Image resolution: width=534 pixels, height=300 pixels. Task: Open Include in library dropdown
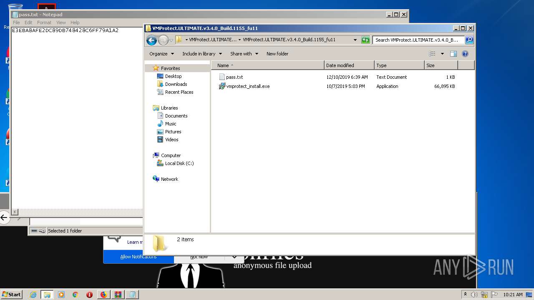pyautogui.click(x=202, y=54)
